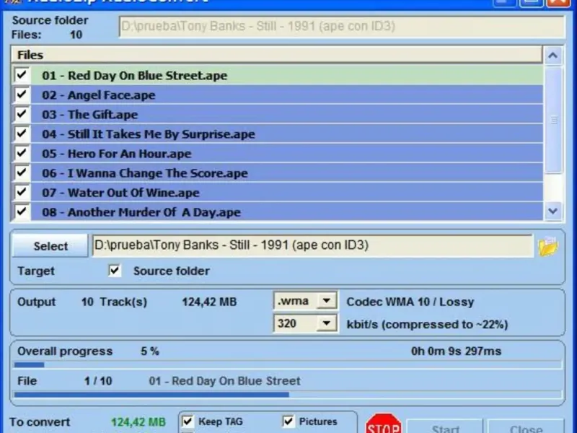
Task: Click the kbit/s compressed to ~22% text
Action: tap(427, 324)
